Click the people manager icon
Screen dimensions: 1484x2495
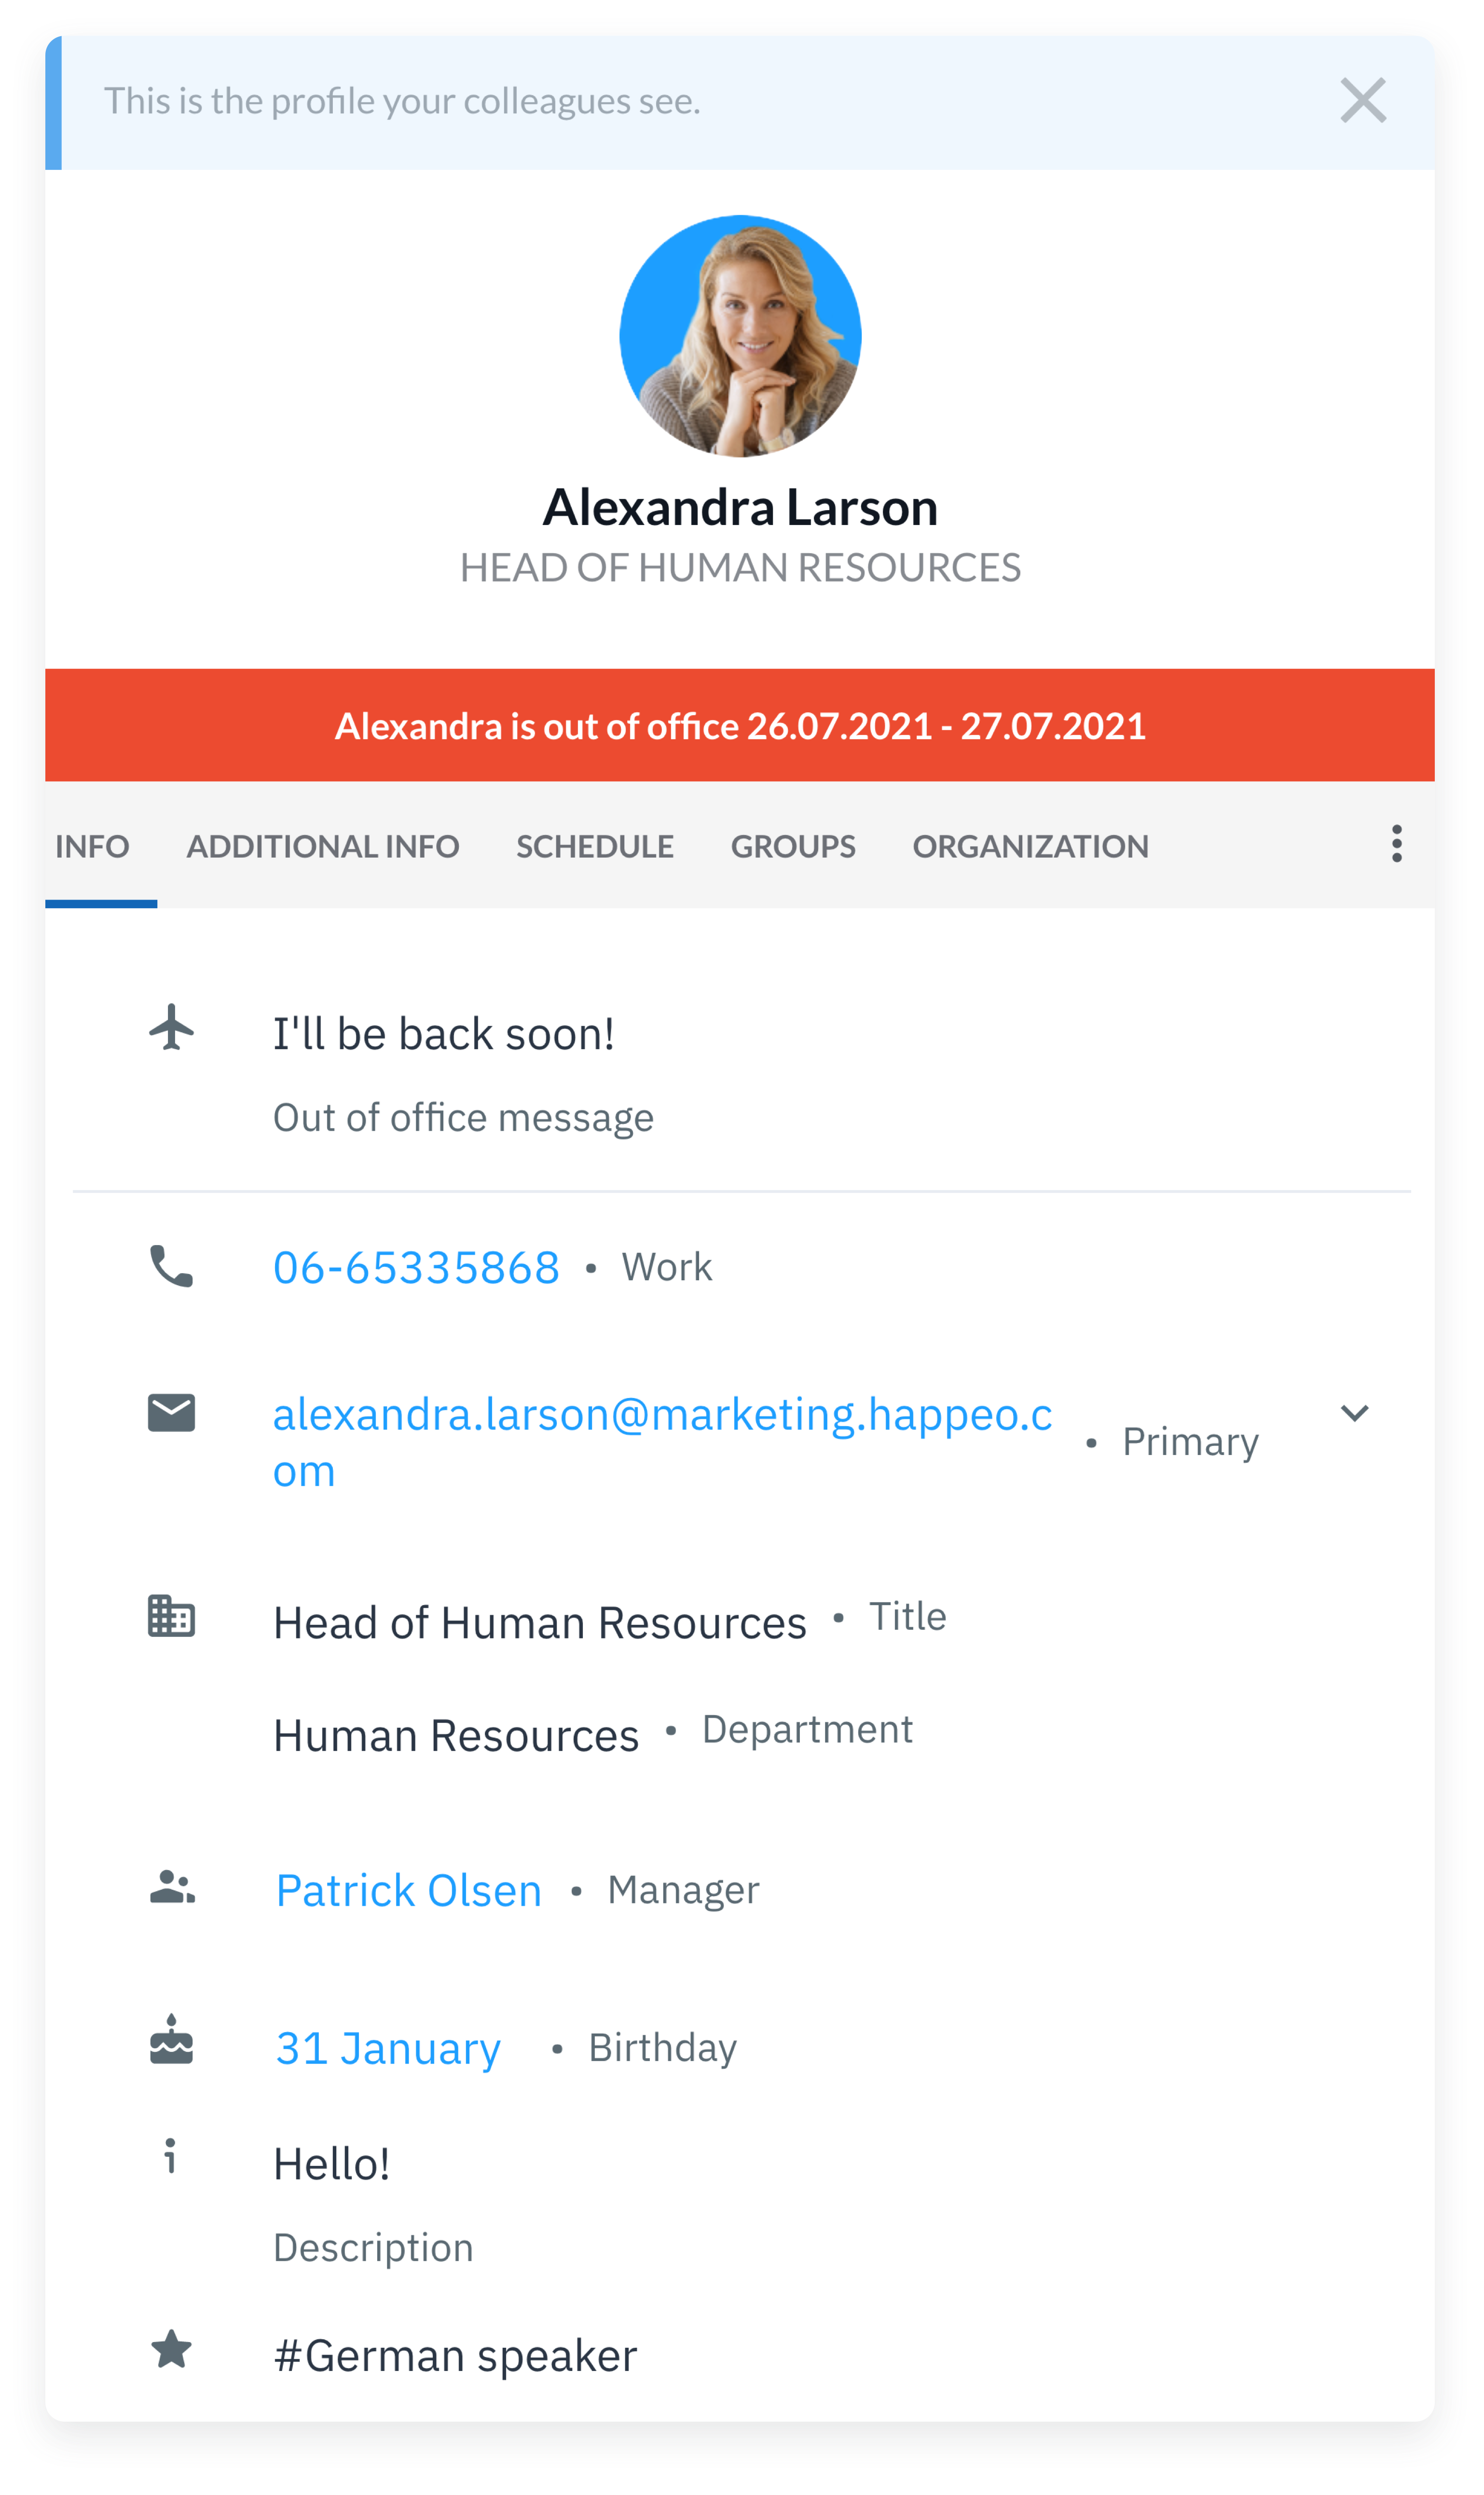click(172, 1887)
